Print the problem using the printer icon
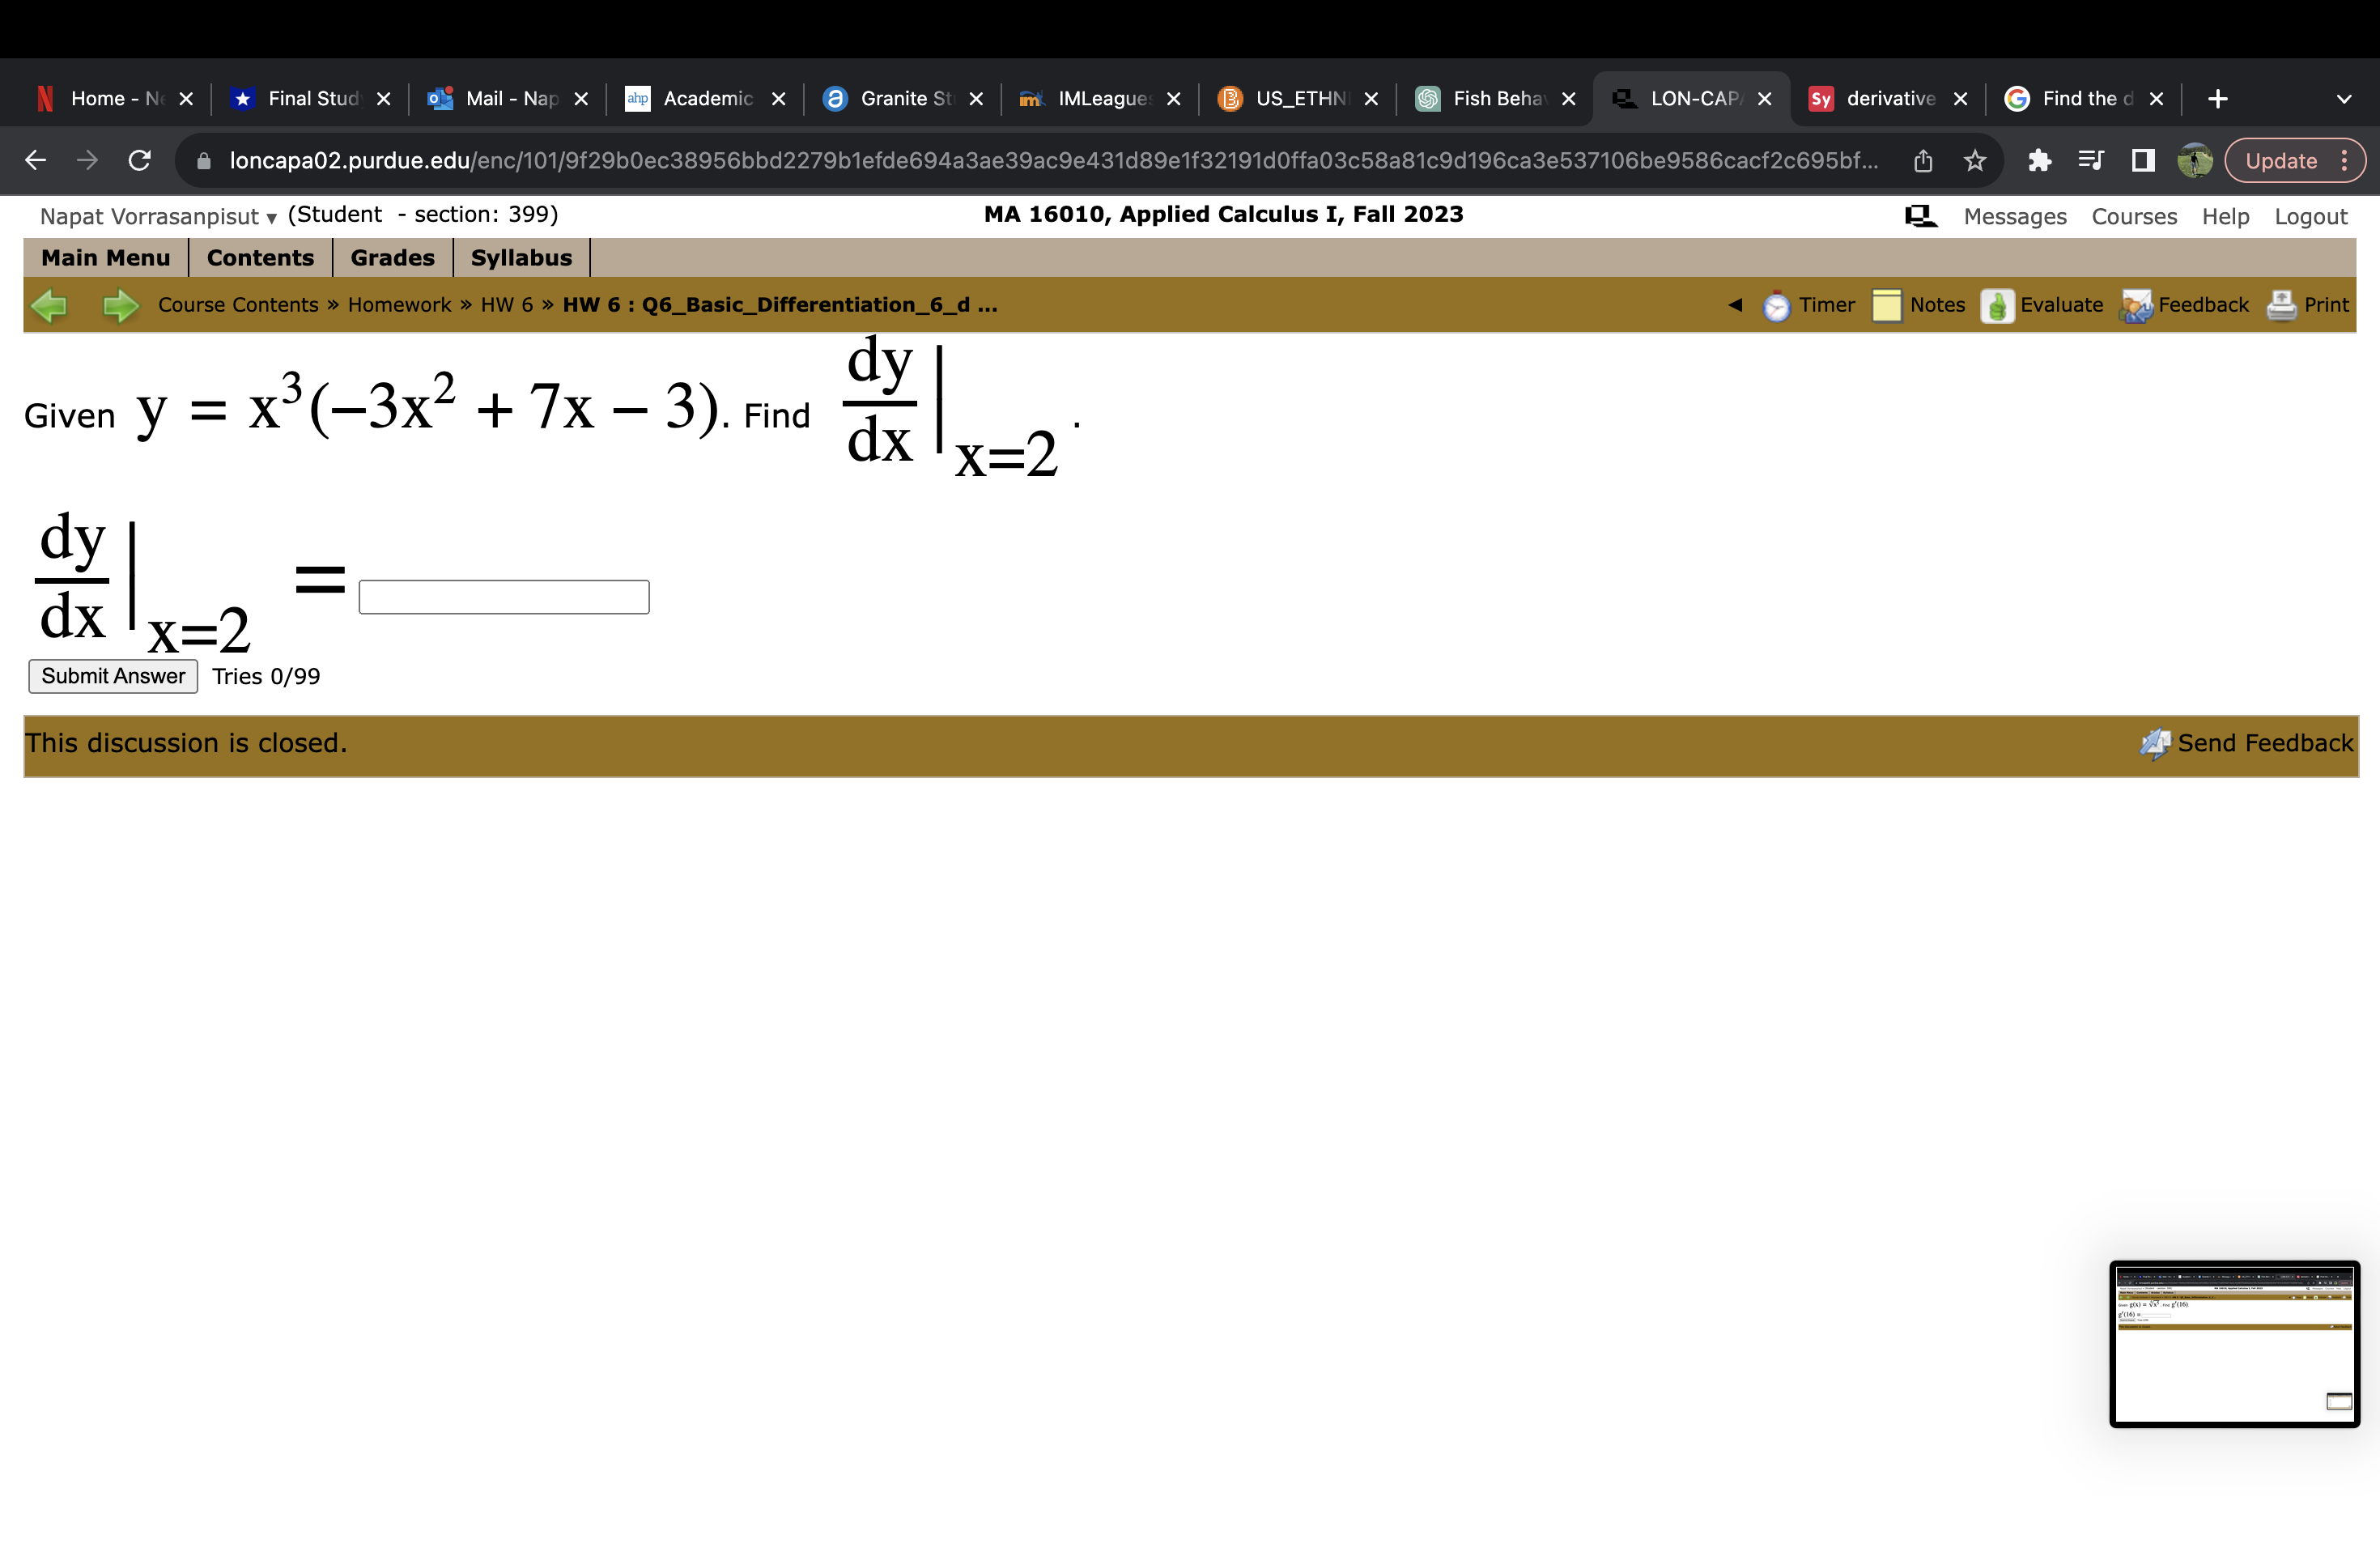 pyautogui.click(x=2281, y=306)
